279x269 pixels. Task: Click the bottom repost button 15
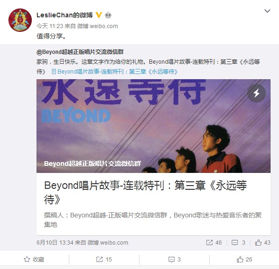pos(104,259)
